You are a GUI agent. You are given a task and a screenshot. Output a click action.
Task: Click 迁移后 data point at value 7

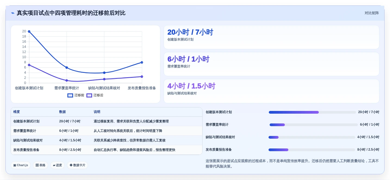29,65
